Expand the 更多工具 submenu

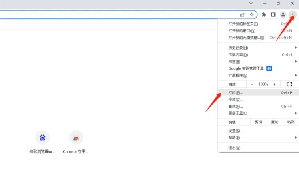tap(258, 113)
